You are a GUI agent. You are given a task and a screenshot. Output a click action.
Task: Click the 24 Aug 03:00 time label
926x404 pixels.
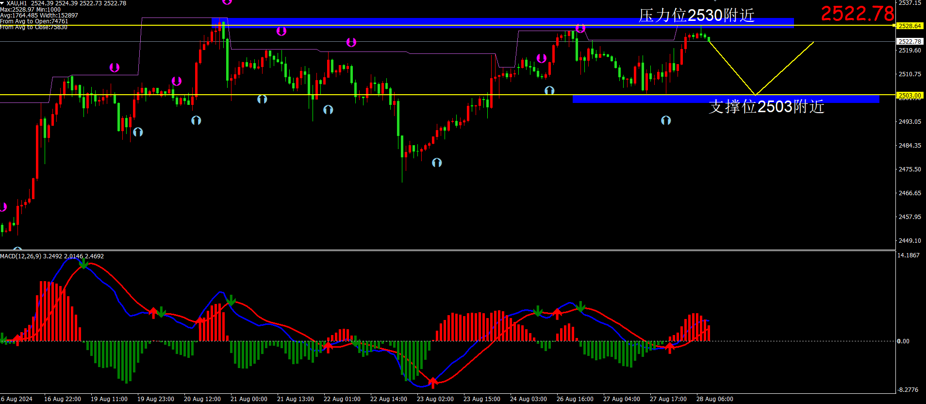click(529, 399)
